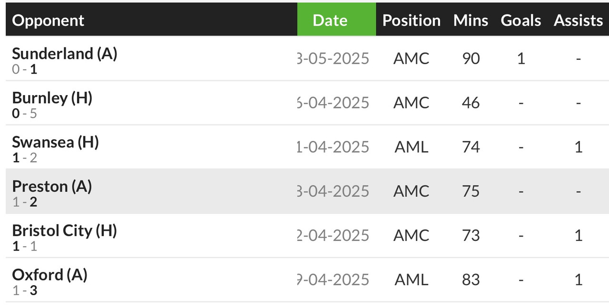Sort table by Assists header
This screenshot has height=307, width=609.
[578, 20]
